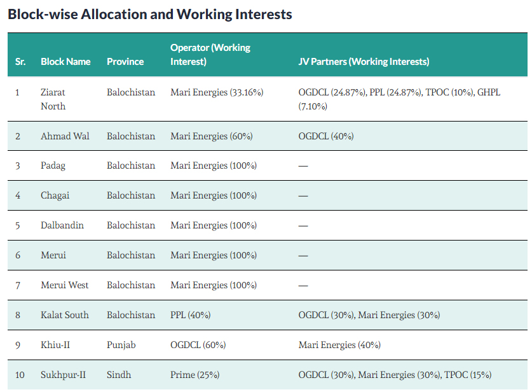532x392 pixels.
Task: Click the Sindh province cell
Action: (119, 375)
